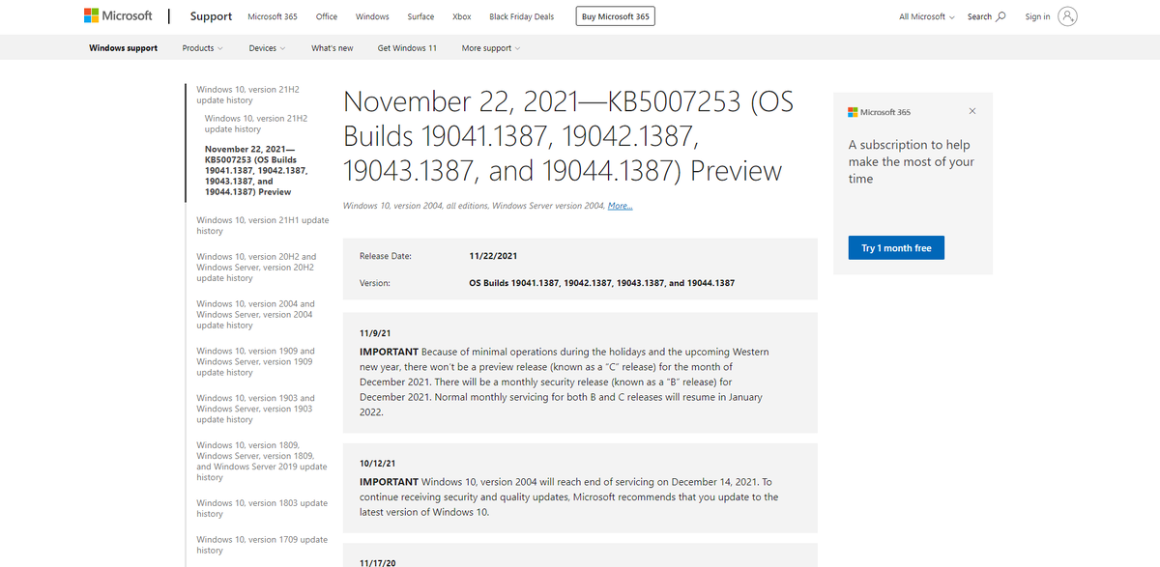This screenshot has width=1160, height=567.
Task: Click the OS Builds version value text
Action: coord(601,283)
